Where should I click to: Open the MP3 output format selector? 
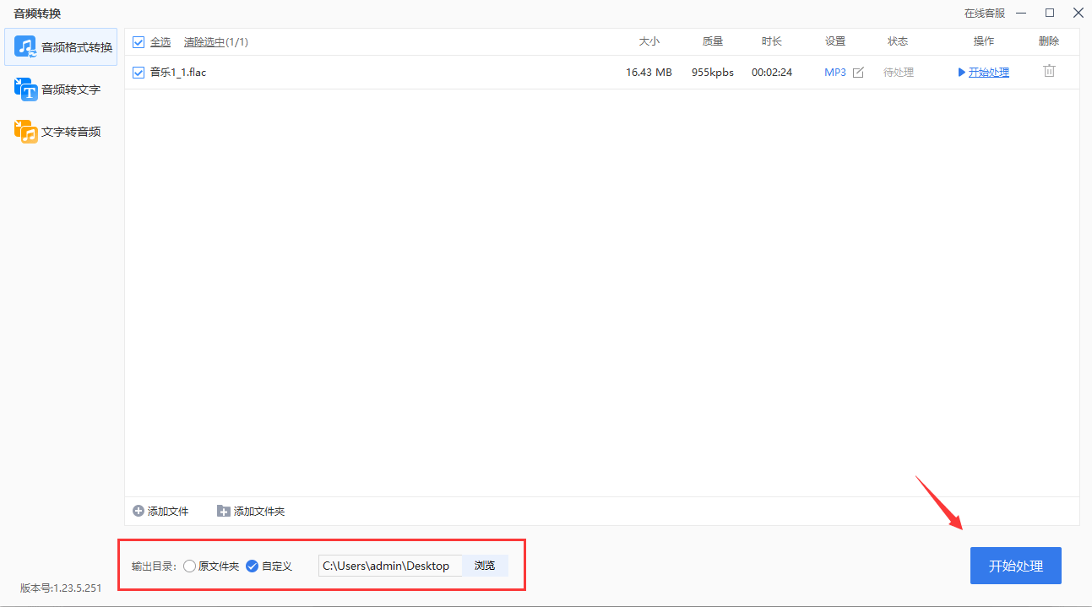(836, 72)
